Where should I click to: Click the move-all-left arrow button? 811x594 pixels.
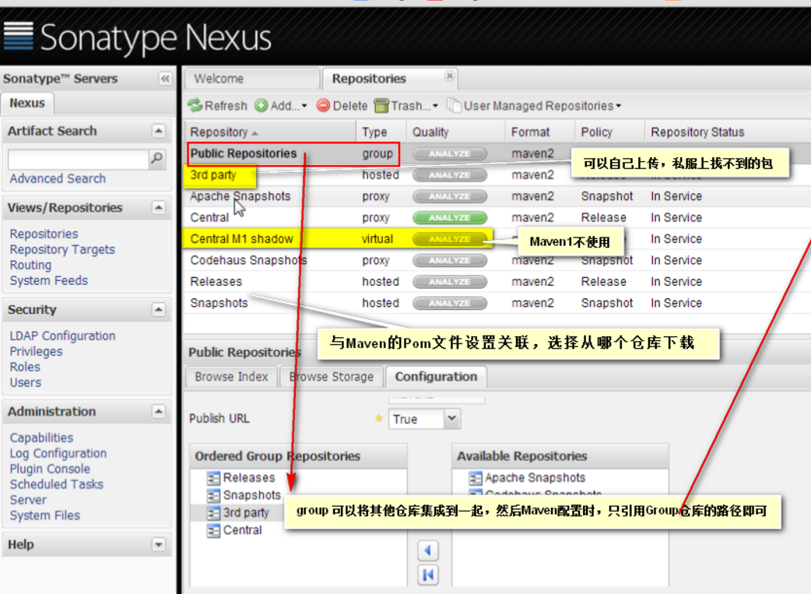click(x=427, y=575)
